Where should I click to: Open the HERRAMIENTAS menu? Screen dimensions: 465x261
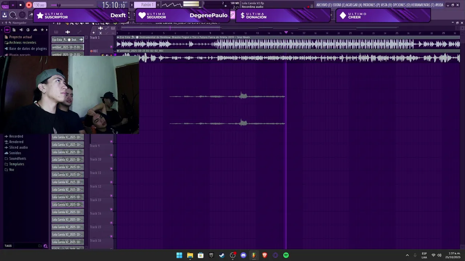click(x=423, y=5)
